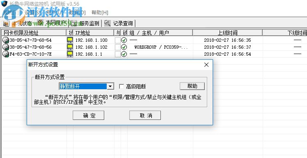
Task: Toggle the box beside IP 192.168.1.1
Action: (117, 54)
